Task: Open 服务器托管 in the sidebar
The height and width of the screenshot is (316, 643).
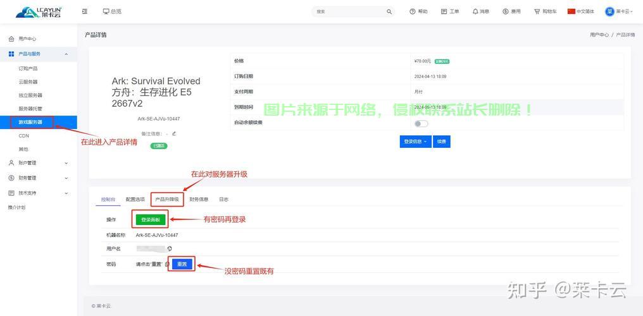Action: [30, 109]
